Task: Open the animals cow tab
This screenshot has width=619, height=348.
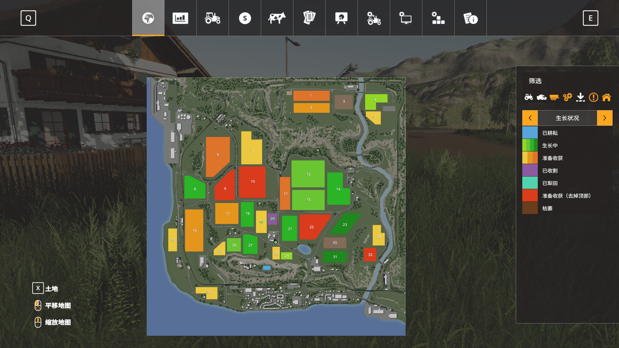Action: click(277, 18)
